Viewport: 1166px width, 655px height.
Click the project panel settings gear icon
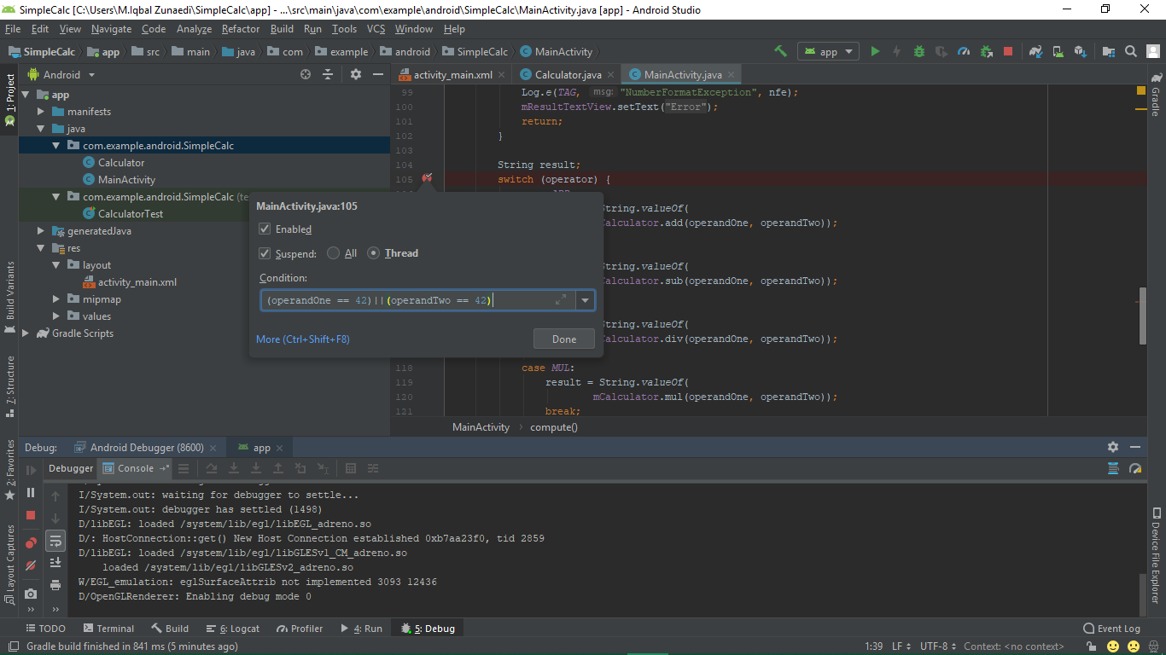[x=356, y=74]
